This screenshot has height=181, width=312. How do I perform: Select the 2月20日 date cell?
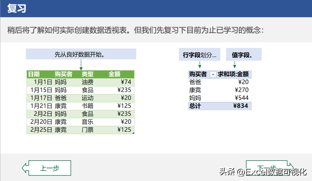click(x=41, y=122)
